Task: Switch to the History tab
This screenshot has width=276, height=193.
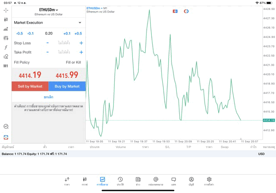Action: tap(120, 181)
